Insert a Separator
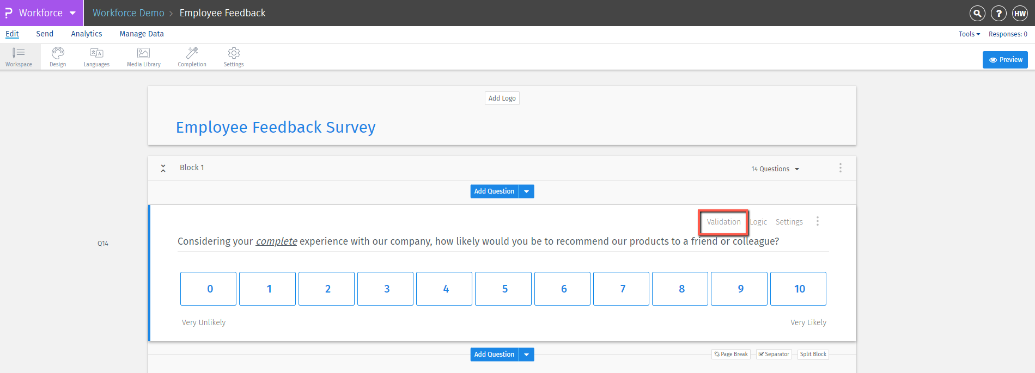 pyautogui.click(x=774, y=355)
